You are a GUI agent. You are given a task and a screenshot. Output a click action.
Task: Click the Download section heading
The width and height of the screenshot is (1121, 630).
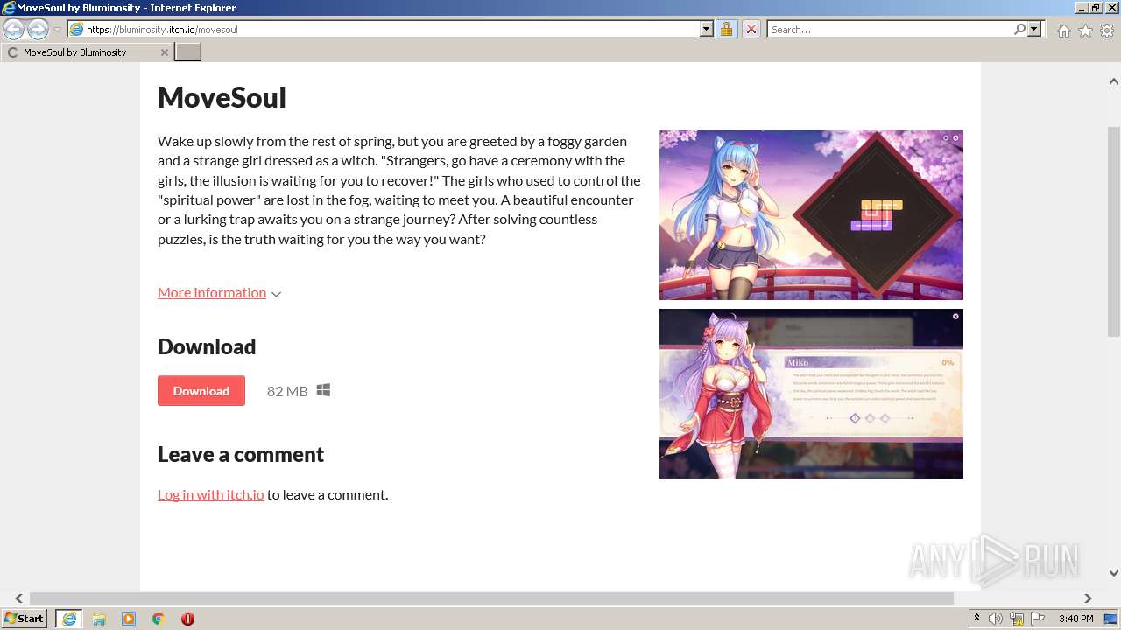tap(207, 346)
